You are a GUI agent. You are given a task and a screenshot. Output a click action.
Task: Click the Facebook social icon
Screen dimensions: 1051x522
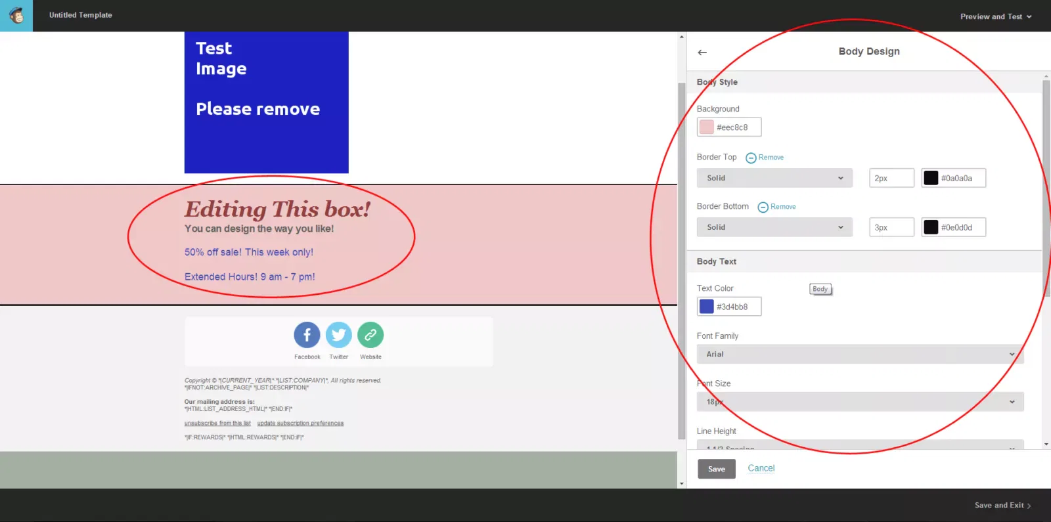coord(307,335)
